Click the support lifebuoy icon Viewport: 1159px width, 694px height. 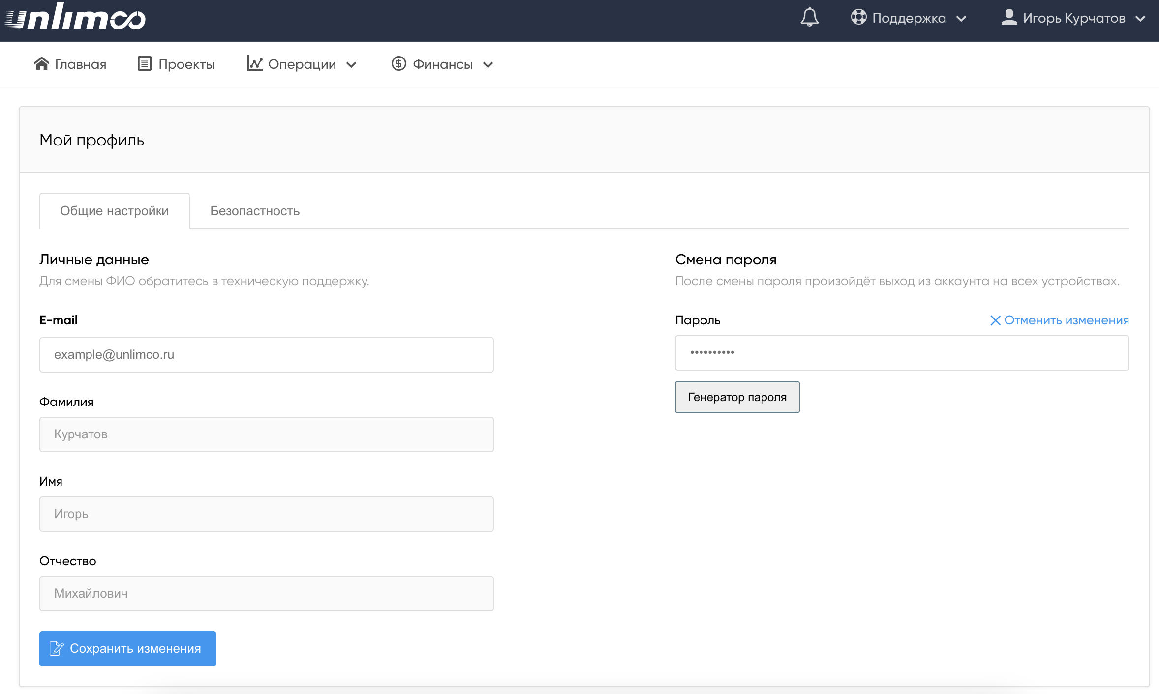click(x=858, y=17)
